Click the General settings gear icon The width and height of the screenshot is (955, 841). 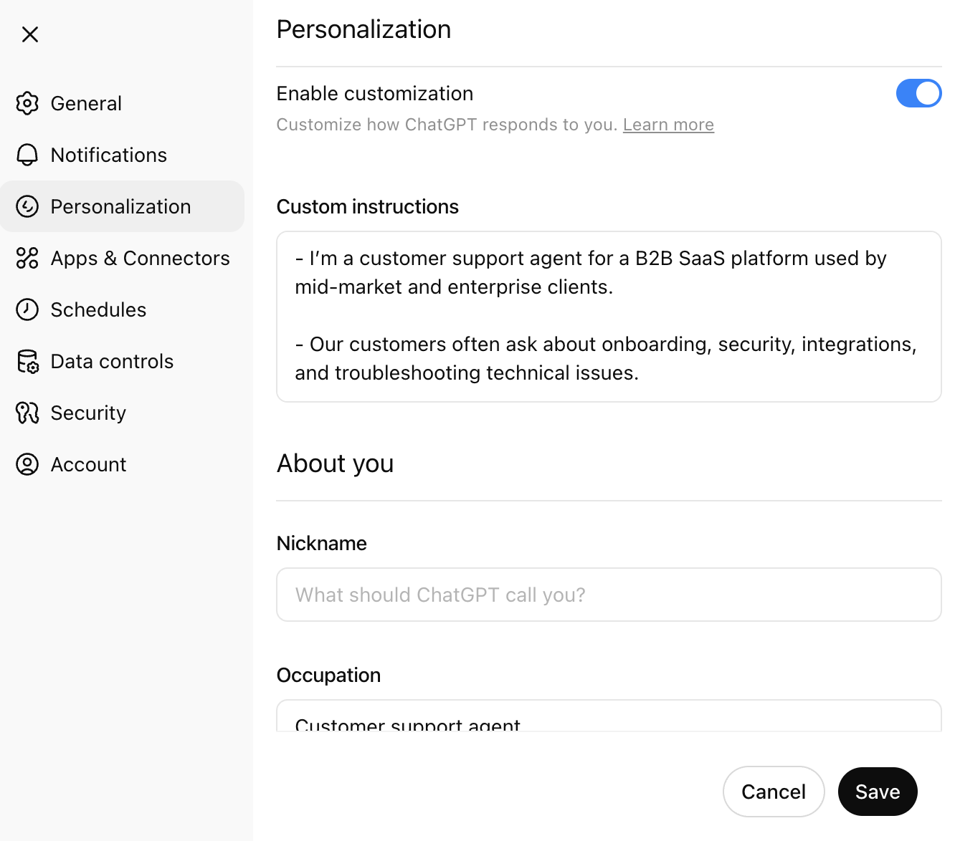pyautogui.click(x=27, y=103)
